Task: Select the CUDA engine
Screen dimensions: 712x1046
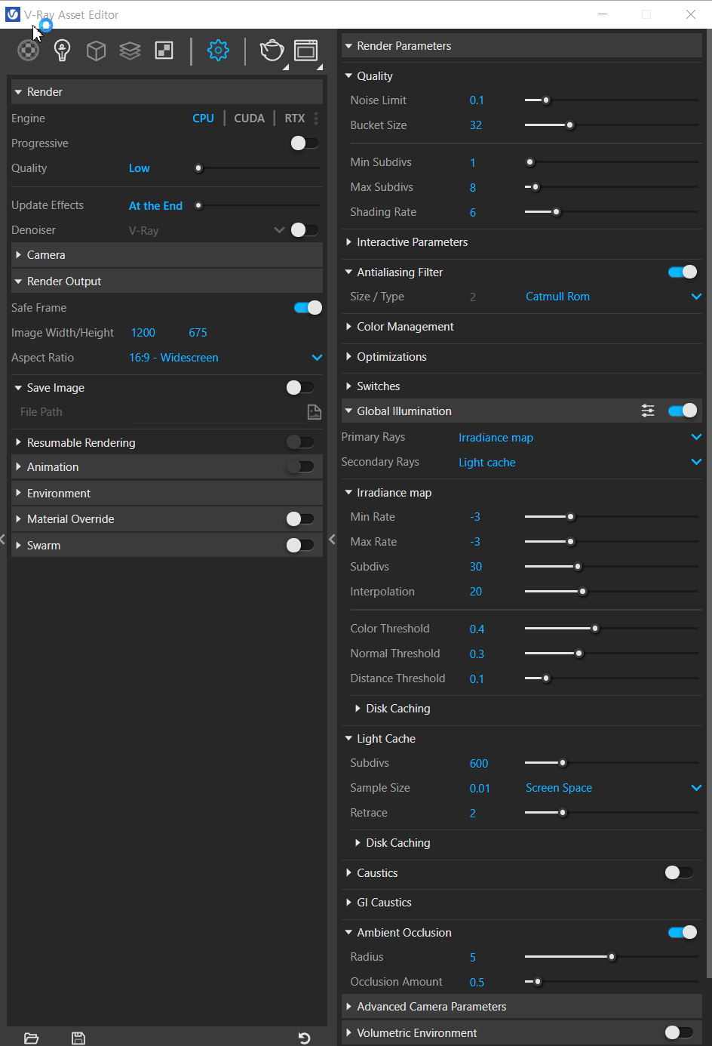Action: coord(249,118)
